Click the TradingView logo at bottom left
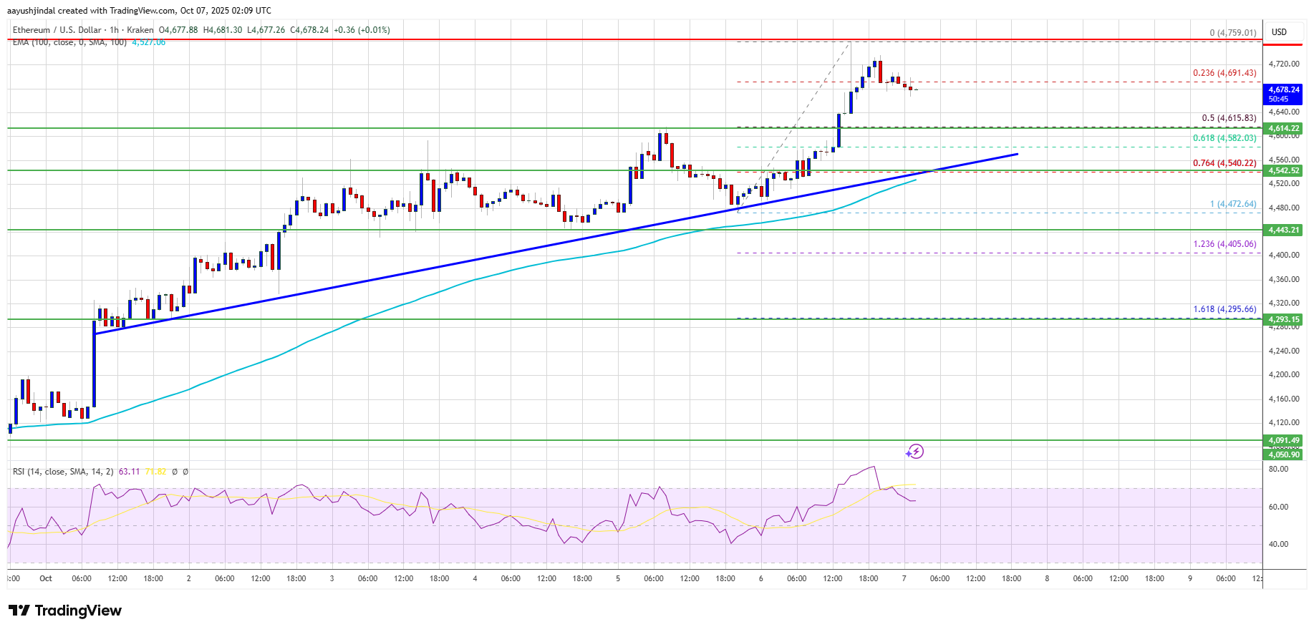This screenshot has height=632, width=1314. [x=65, y=611]
